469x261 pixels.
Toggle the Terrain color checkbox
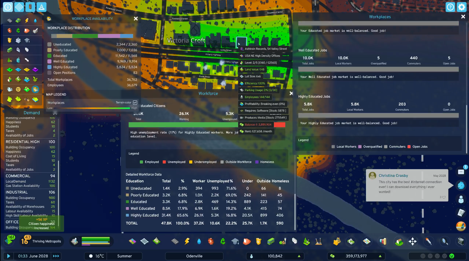(135, 103)
